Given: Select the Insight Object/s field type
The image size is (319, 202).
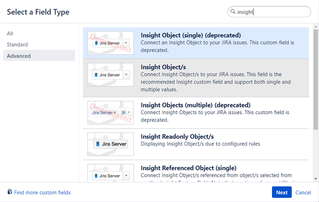Looking at the screenshot, I should point(196,78).
